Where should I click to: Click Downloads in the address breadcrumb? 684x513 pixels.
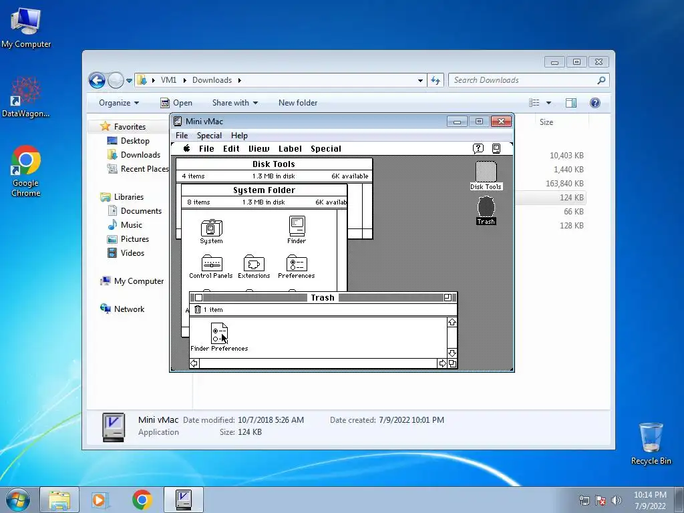pyautogui.click(x=212, y=80)
